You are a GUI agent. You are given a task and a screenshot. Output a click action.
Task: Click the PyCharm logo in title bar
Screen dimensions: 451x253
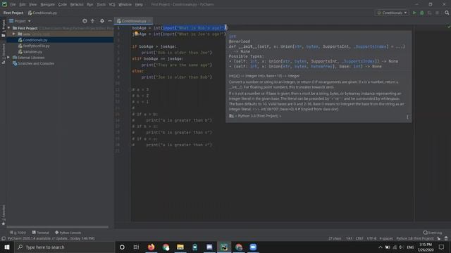4,4
